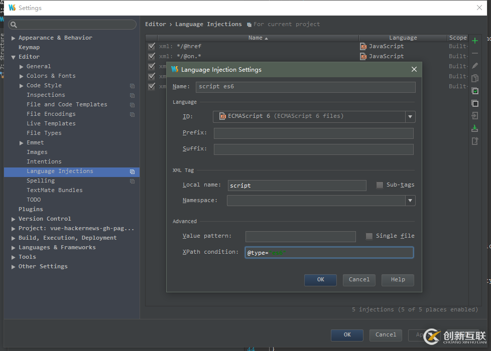
Task: Select Intentions in settings tree
Action: tap(44, 162)
